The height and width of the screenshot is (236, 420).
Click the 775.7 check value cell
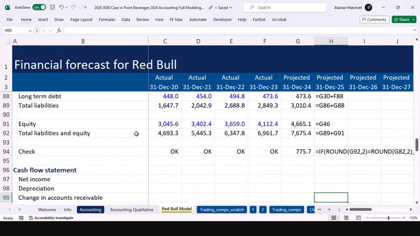(298, 151)
